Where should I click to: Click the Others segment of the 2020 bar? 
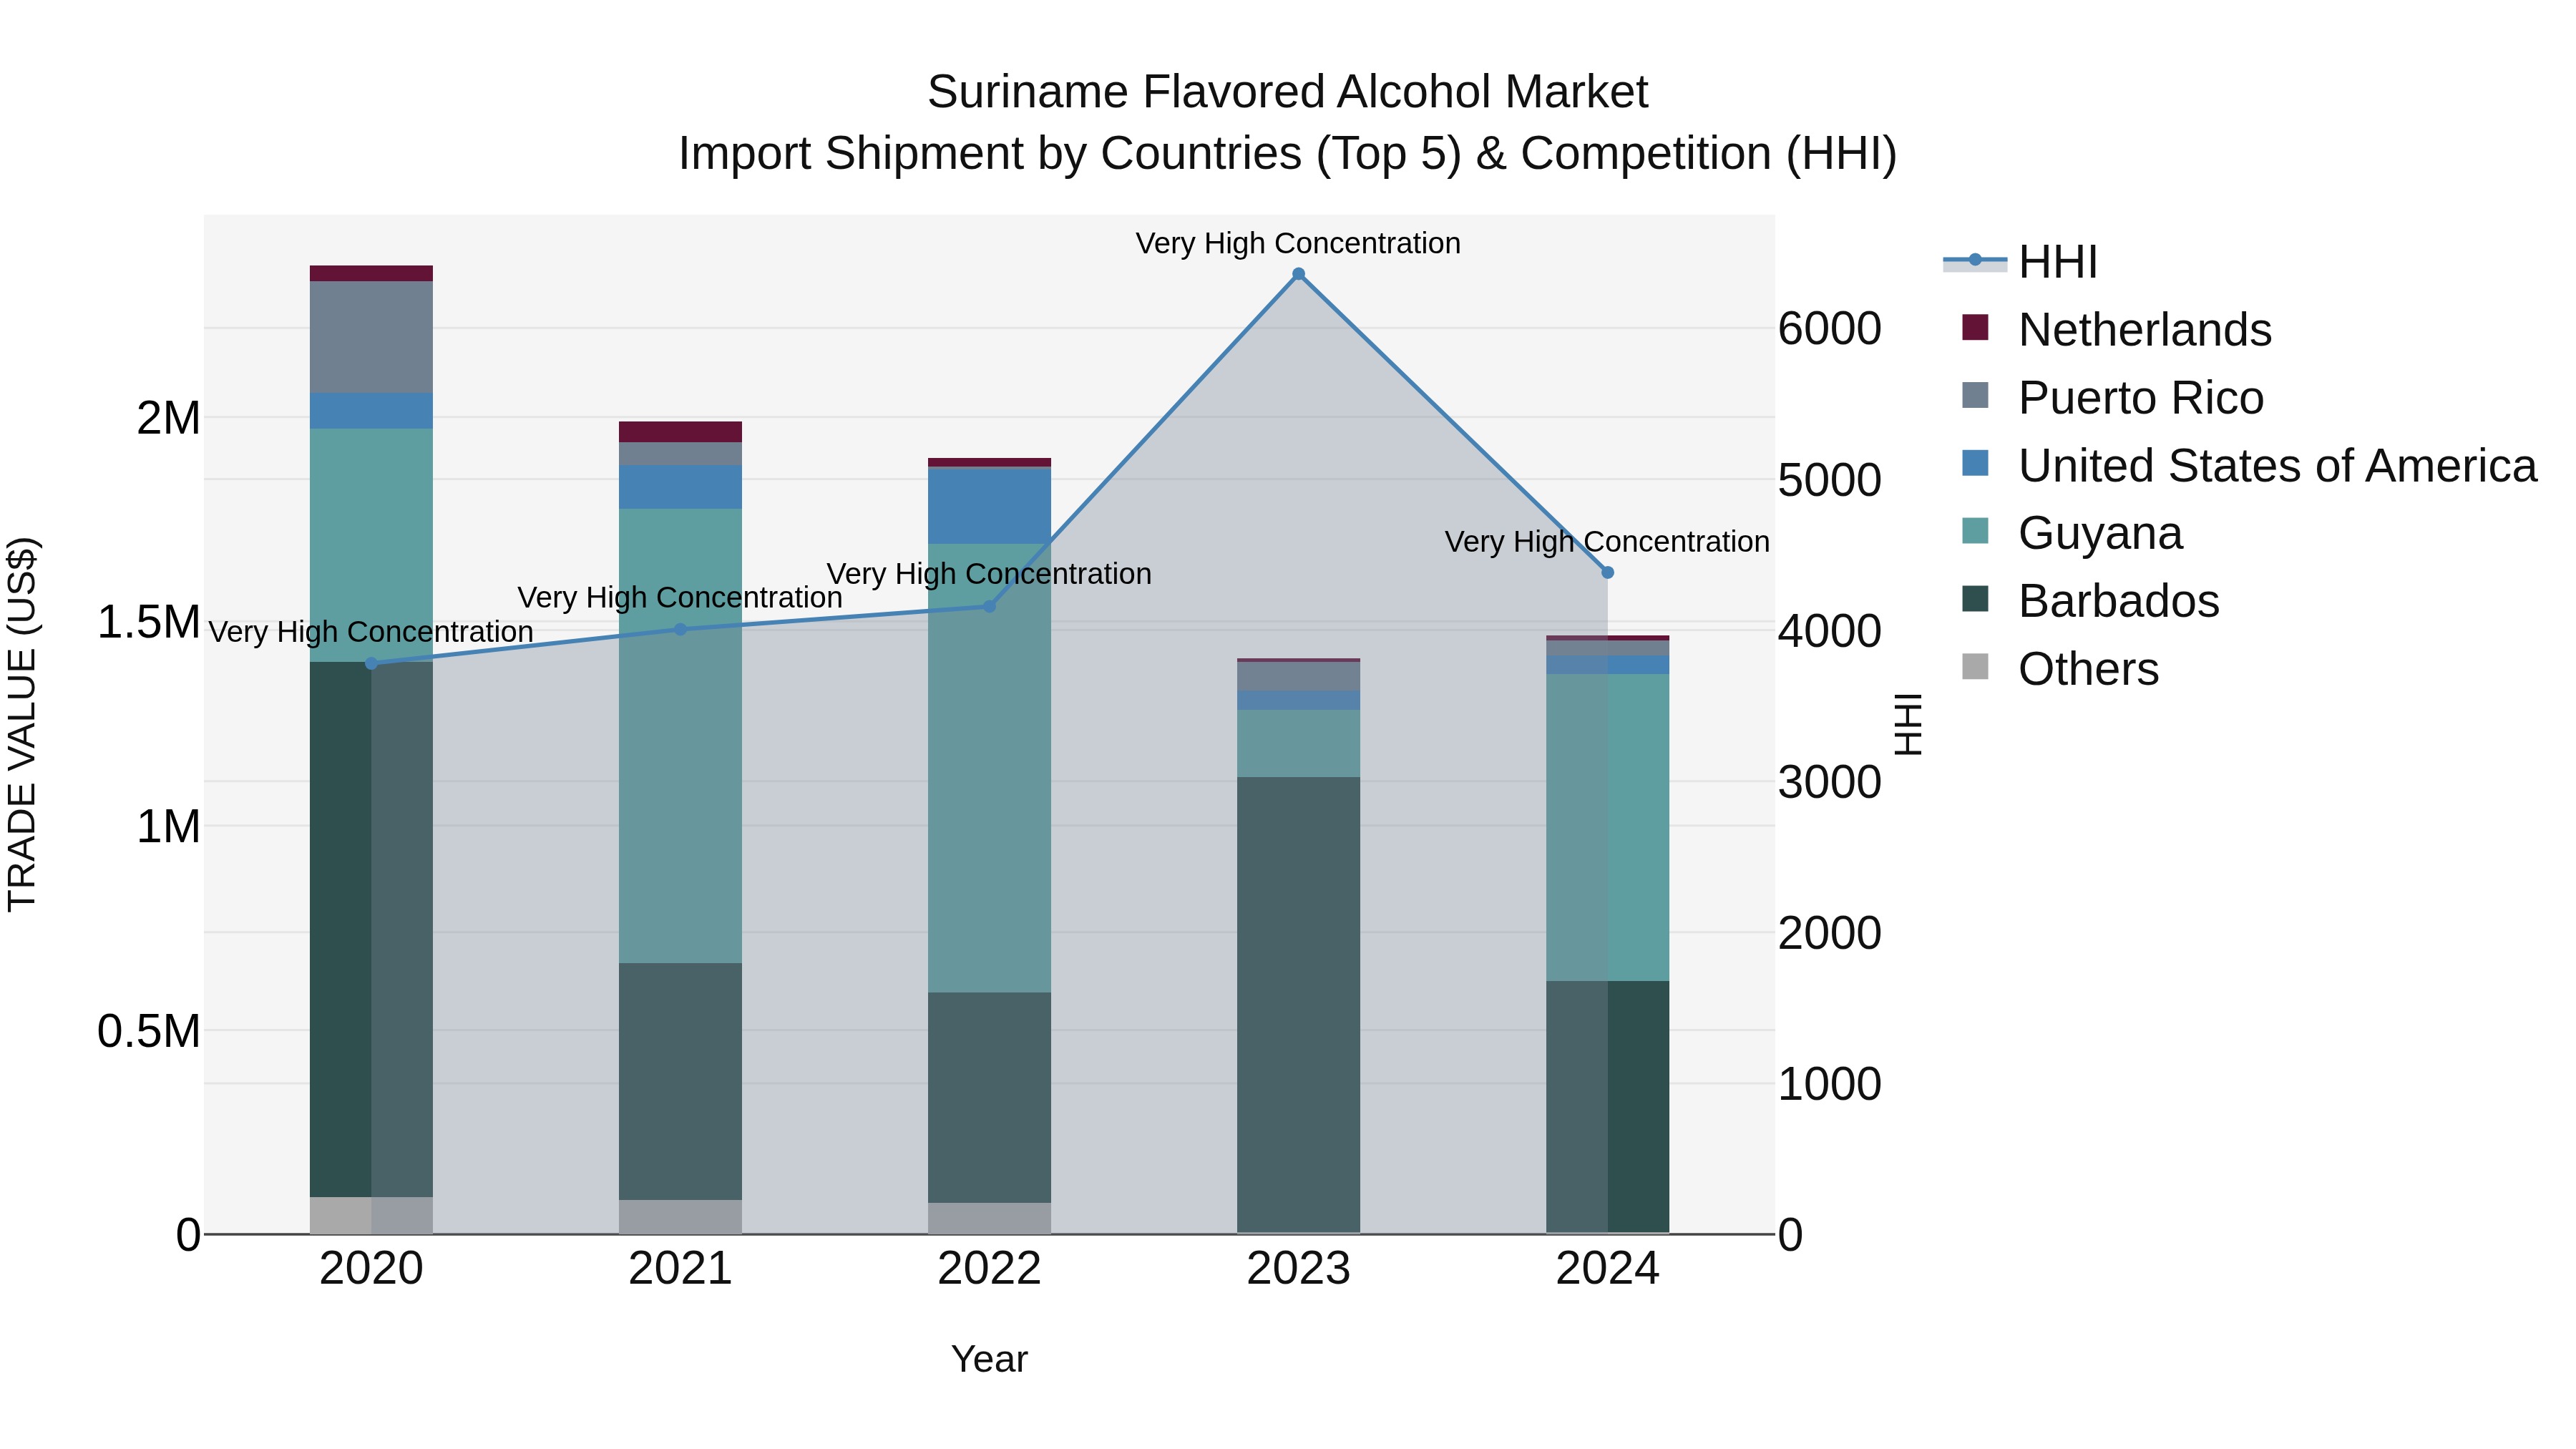click(x=371, y=1215)
